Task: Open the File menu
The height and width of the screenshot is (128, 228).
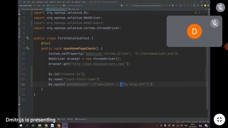Action: click(x=25, y=2)
